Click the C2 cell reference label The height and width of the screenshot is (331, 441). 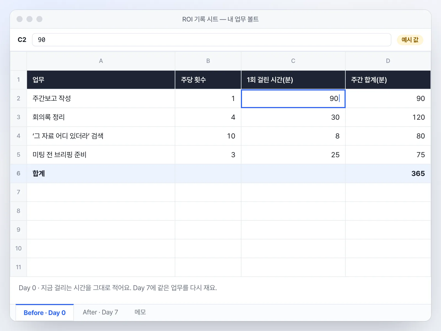[x=22, y=40]
